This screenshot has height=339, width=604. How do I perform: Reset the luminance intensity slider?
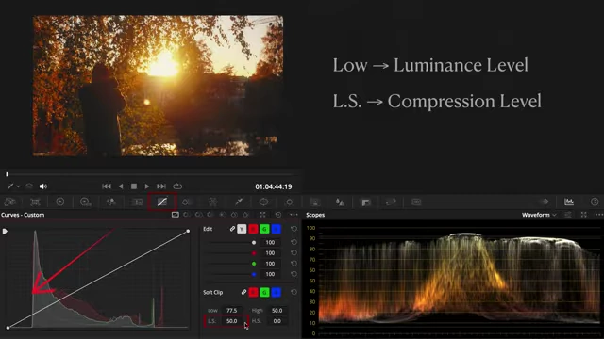coord(294,243)
